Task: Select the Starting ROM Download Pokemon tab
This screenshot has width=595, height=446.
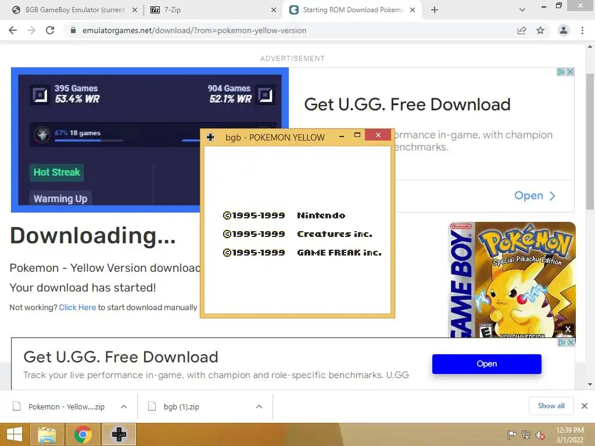Action: click(x=353, y=10)
